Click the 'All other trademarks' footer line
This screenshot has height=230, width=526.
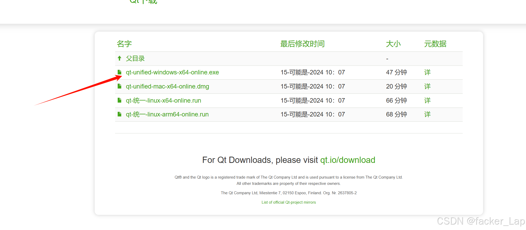(x=289, y=184)
